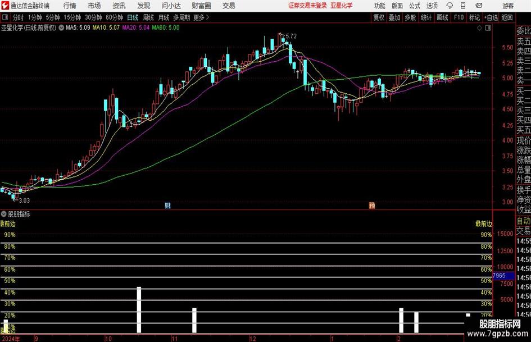Open the 市场 menu

(x=94, y=6)
